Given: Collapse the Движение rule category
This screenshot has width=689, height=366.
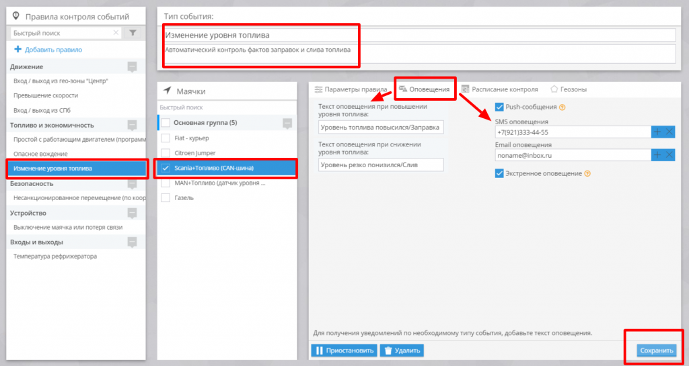Looking at the screenshot, I should pyautogui.click(x=132, y=66).
